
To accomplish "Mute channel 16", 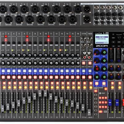I will 79,83.
